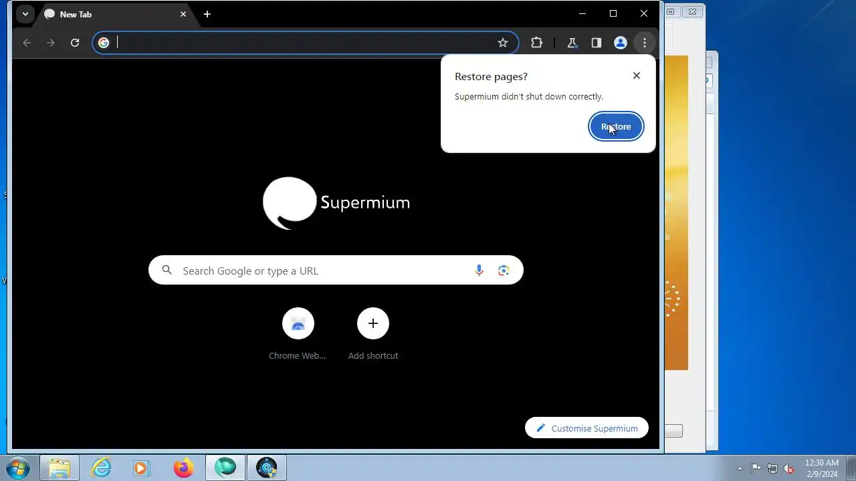856x481 pixels.
Task: Click Customise Supermium button
Action: pyautogui.click(x=586, y=428)
